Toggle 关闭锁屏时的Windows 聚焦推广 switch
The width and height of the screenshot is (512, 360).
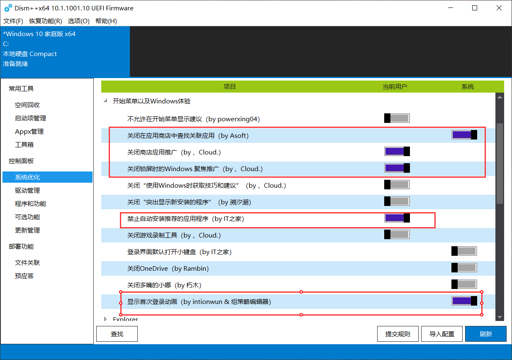[x=397, y=168]
